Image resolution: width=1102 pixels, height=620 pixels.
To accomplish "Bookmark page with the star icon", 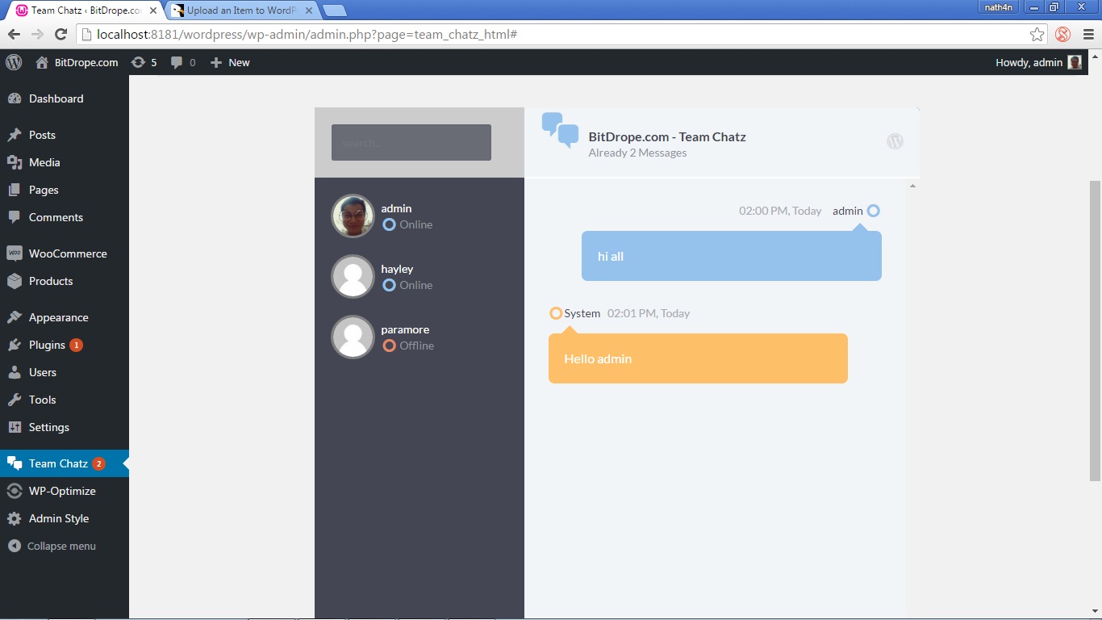I will 1037,34.
